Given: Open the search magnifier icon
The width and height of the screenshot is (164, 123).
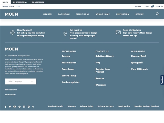Looking at the screenshot, I should point(157,14).
